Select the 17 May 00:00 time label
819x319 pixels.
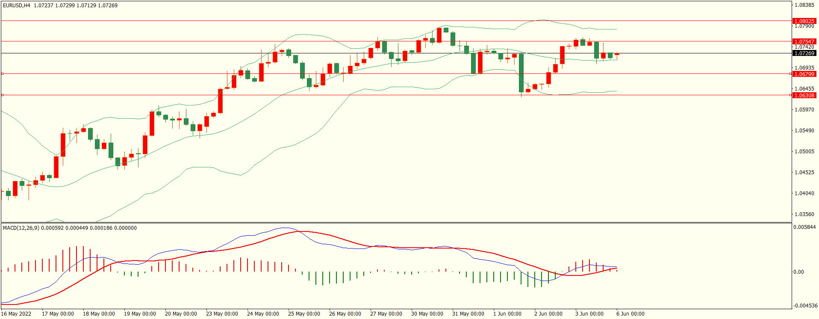click(x=58, y=314)
